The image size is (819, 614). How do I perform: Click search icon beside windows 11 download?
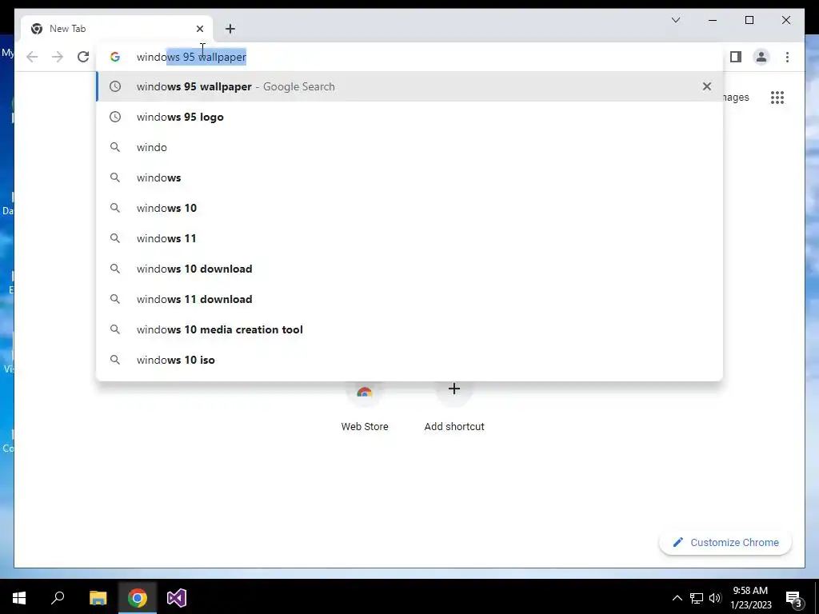point(115,299)
